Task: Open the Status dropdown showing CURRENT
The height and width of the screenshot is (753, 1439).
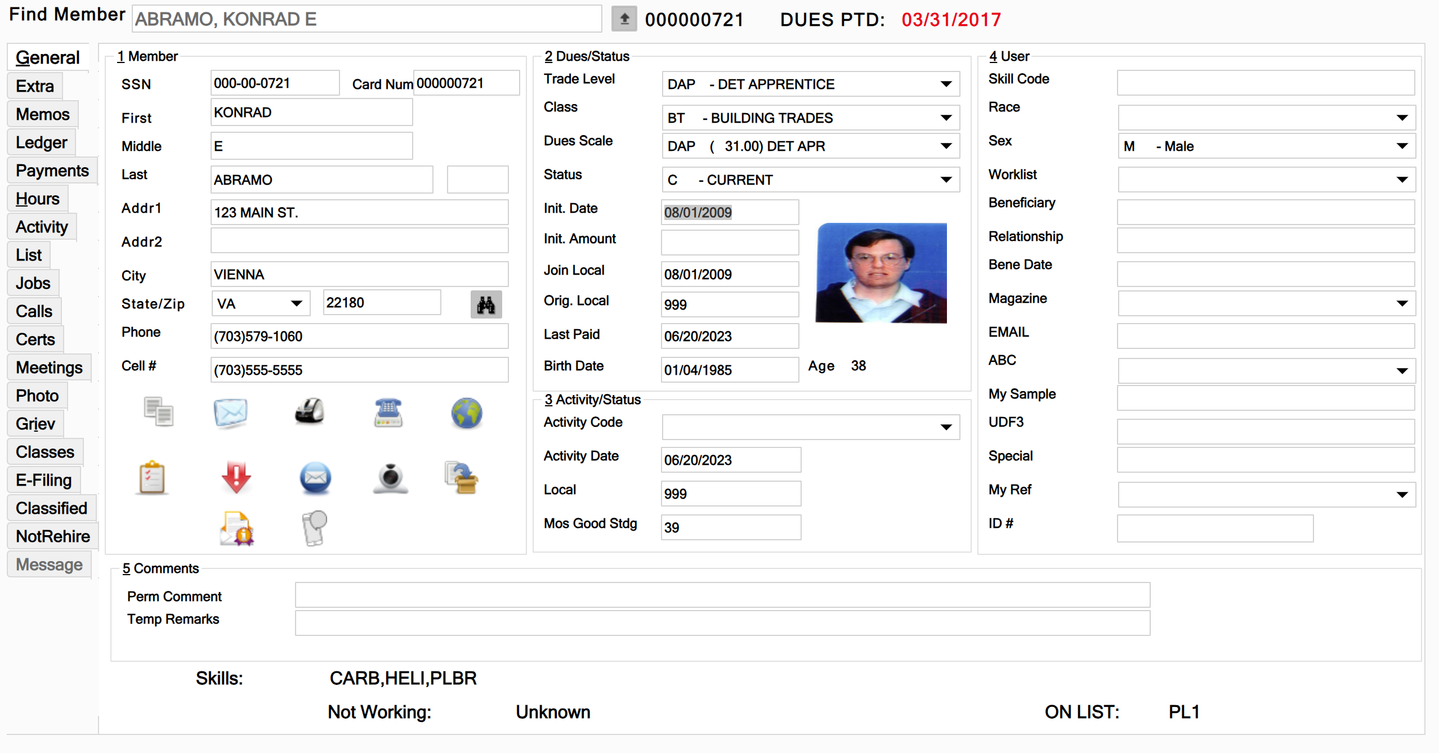Action: click(946, 180)
